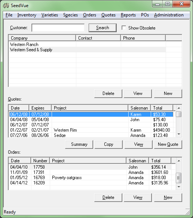This screenshot has width=193, height=218.
Task: Click the orders Project column header
Action: tap(88, 160)
